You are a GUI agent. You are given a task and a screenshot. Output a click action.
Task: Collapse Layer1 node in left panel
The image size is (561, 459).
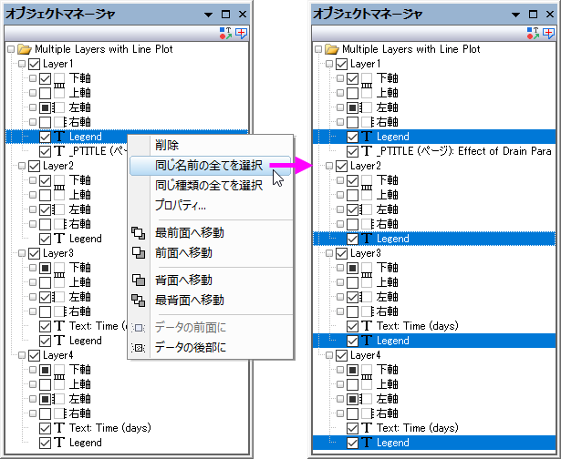coord(22,64)
